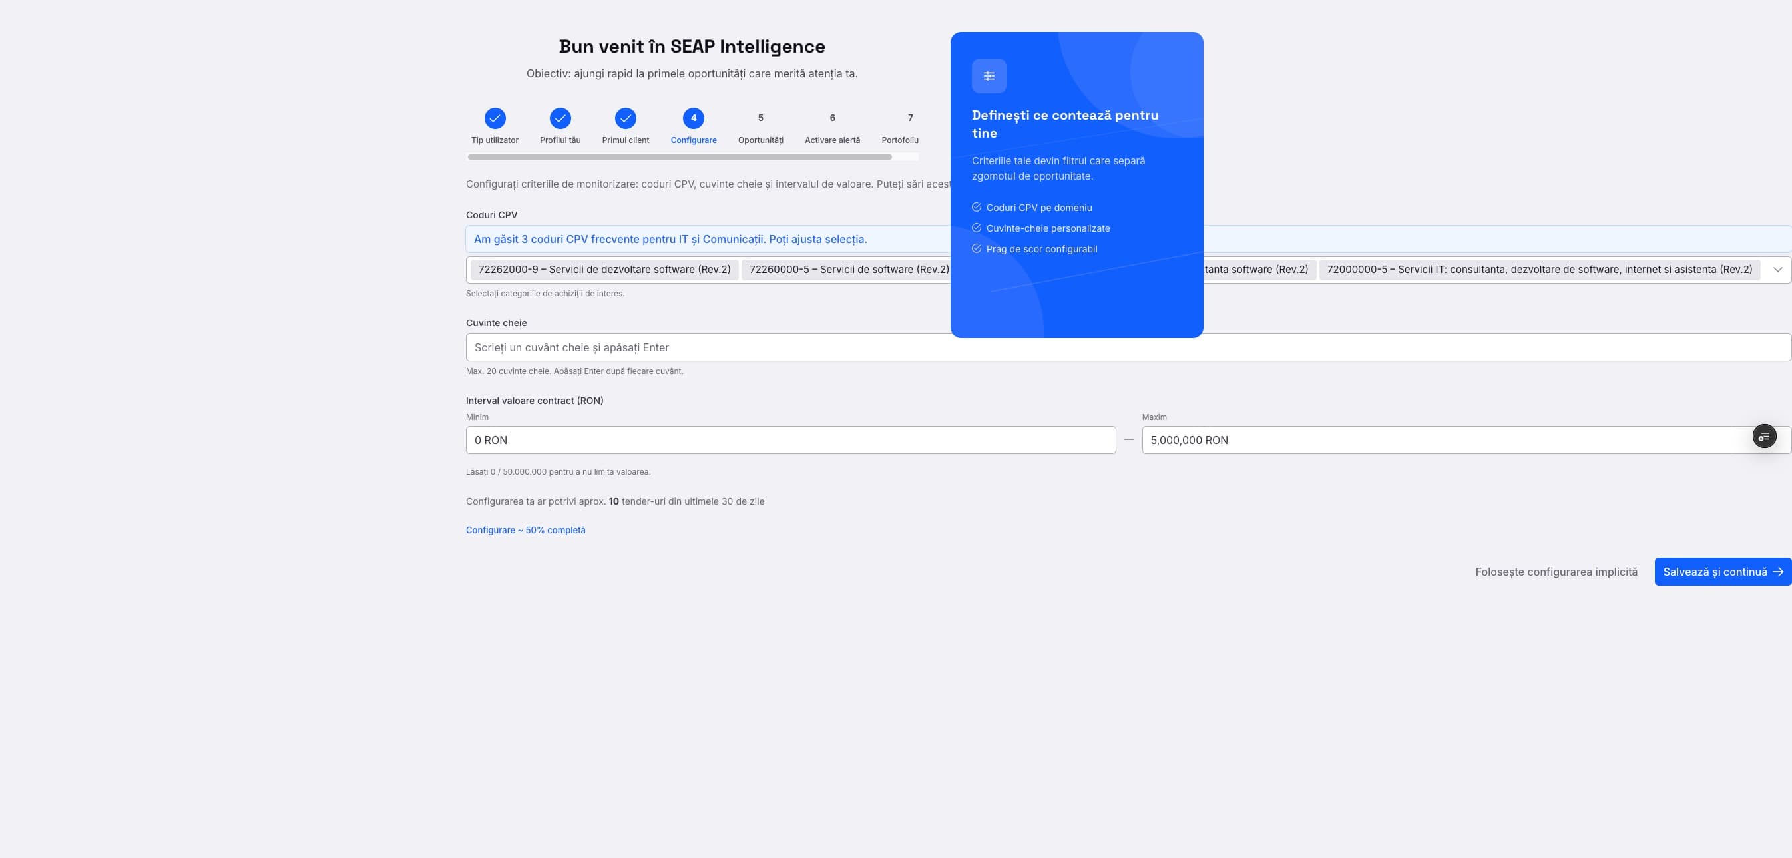Click the 'Coduri CPV pe domeniu' item text
The image size is (1792, 858).
pyautogui.click(x=1038, y=208)
